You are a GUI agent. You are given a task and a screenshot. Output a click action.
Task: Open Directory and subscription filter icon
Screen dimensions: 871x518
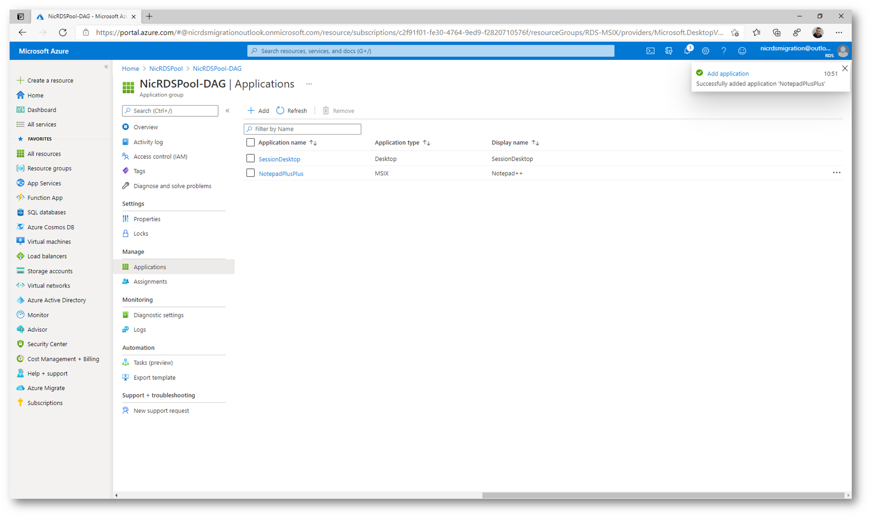(x=668, y=51)
